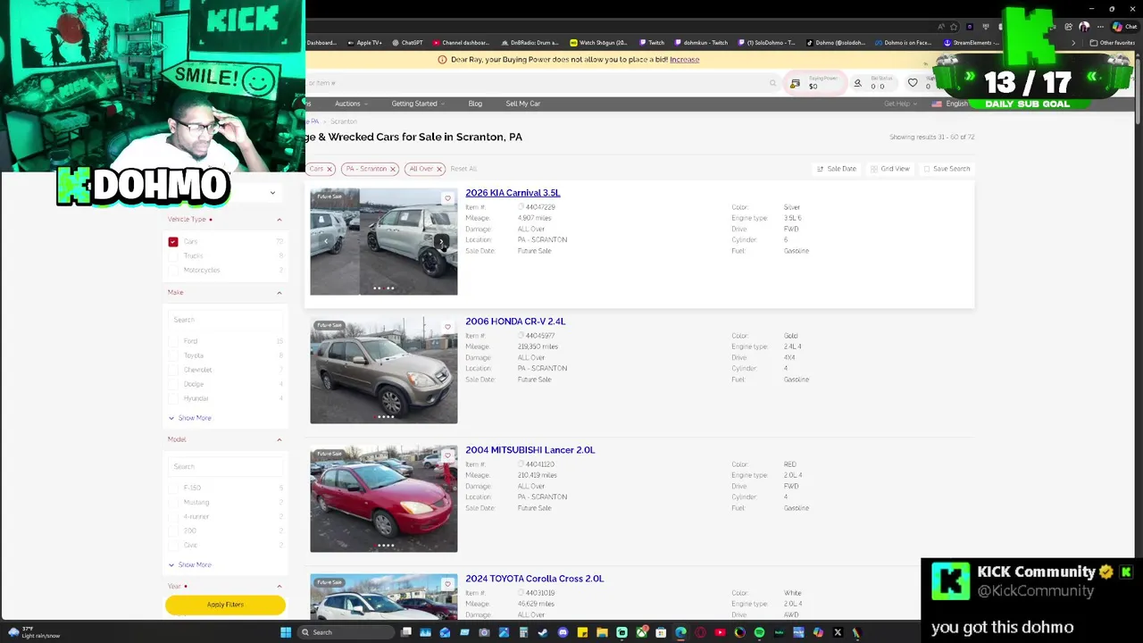Open the Get Help dropdown
Image resolution: width=1143 pixels, height=643 pixels.
pyautogui.click(x=899, y=104)
